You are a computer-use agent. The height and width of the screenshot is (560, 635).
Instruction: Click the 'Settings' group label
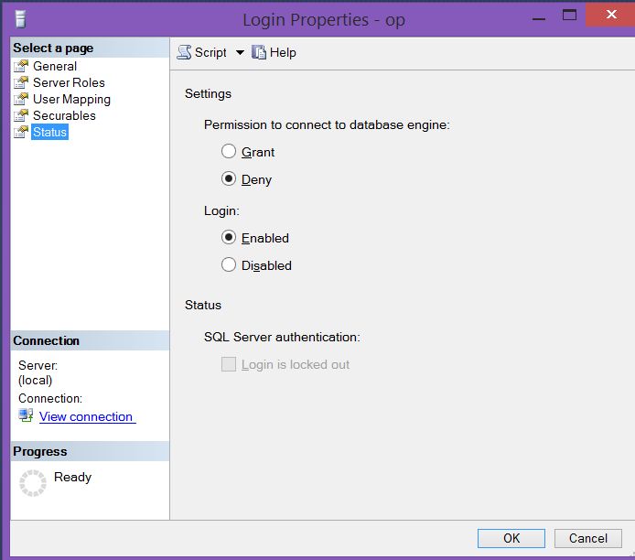click(x=208, y=94)
